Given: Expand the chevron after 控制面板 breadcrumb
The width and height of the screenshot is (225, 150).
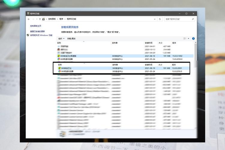Looking at the screenshot, I should (58, 19).
